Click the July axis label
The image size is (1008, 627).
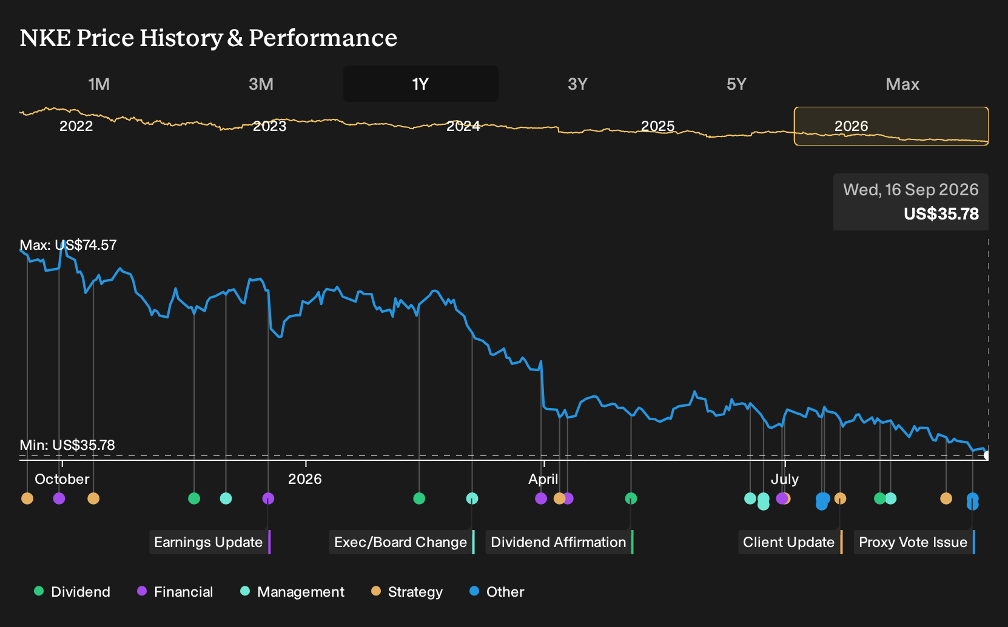click(785, 479)
